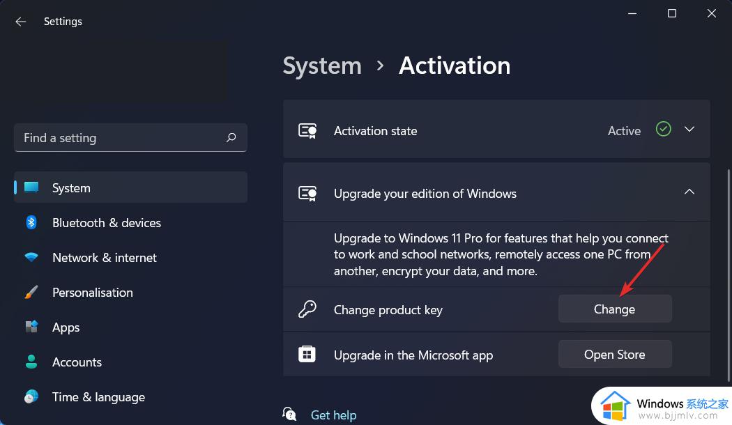Click the Change product key button
The height and width of the screenshot is (425, 732).
click(x=615, y=309)
